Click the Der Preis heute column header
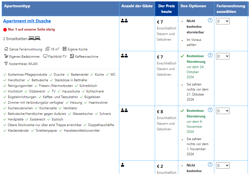 (166, 9)
